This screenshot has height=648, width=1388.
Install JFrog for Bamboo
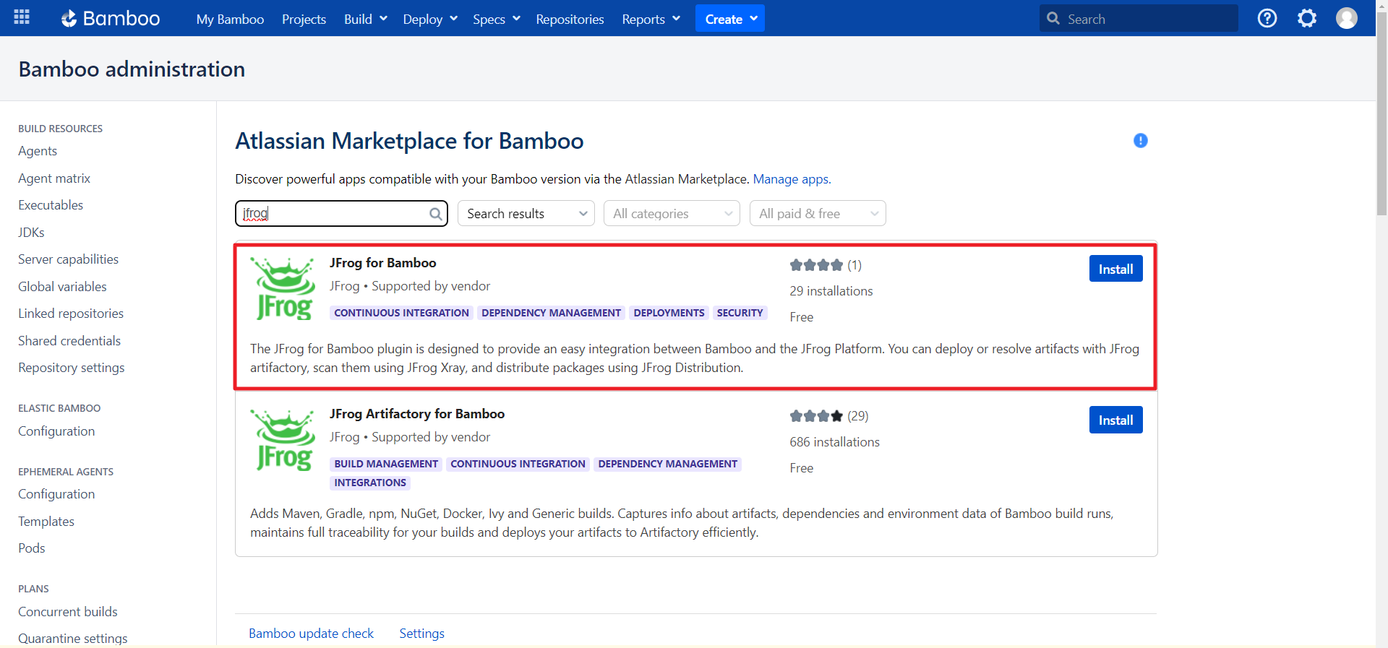click(1115, 269)
